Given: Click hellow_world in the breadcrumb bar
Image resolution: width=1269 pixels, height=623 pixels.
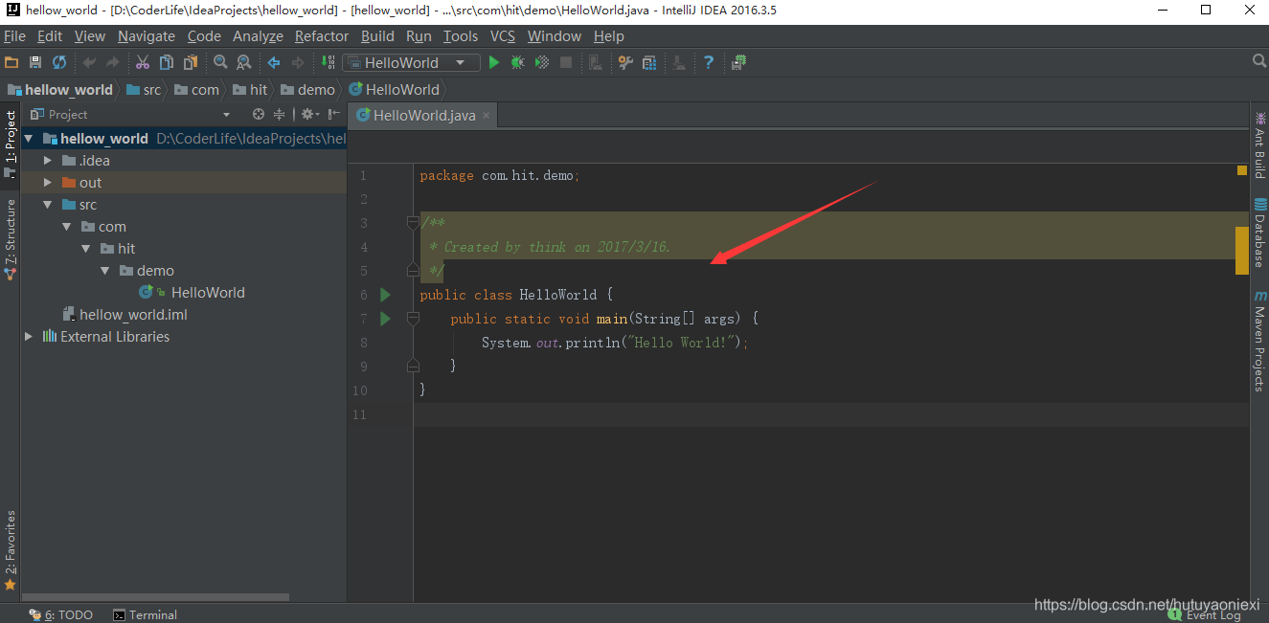Looking at the screenshot, I should tap(60, 90).
